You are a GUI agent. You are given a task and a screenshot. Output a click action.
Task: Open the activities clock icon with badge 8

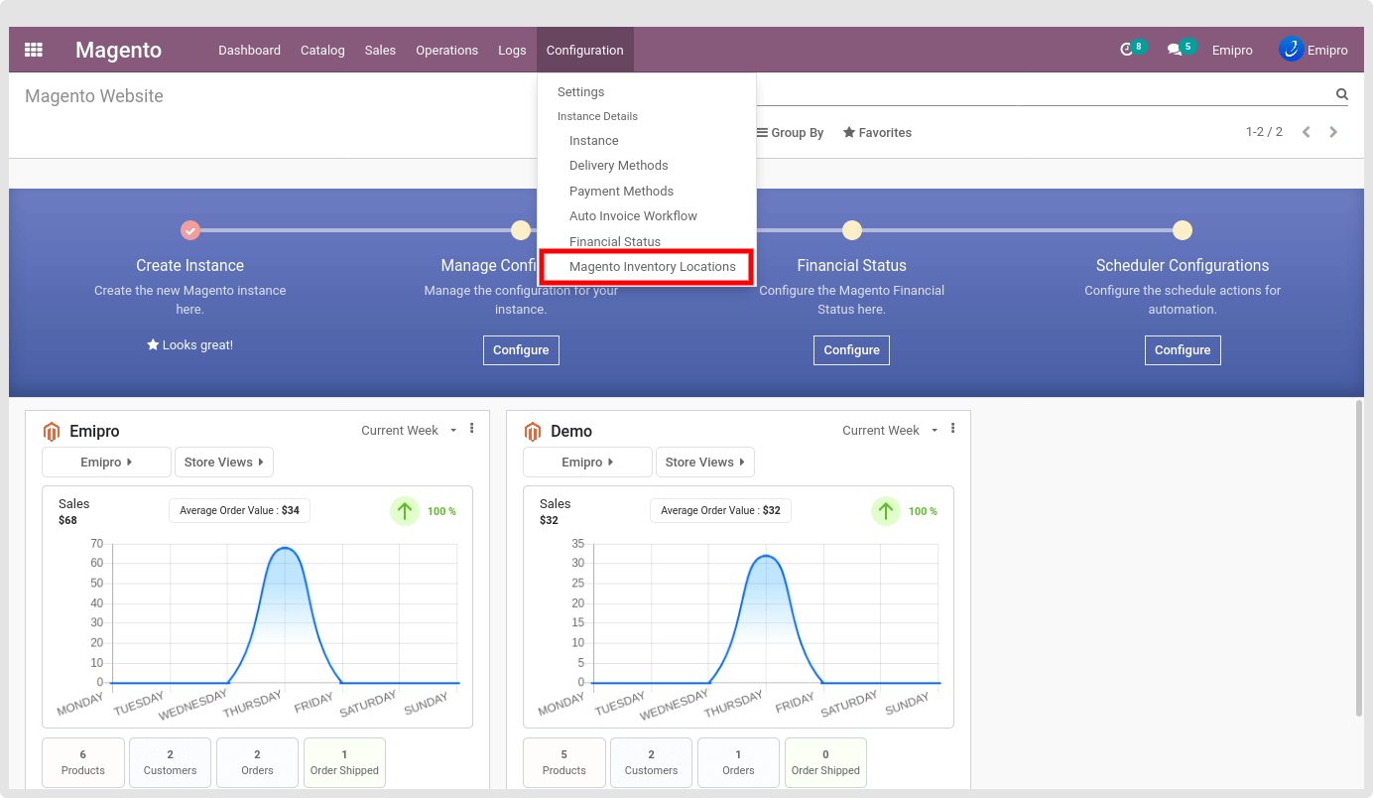(1126, 50)
